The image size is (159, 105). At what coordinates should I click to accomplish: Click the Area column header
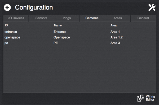(113, 25)
